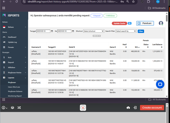This screenshot has height=123, width=170.
Task: Click the blue Filter button
Action: [x=141, y=31]
